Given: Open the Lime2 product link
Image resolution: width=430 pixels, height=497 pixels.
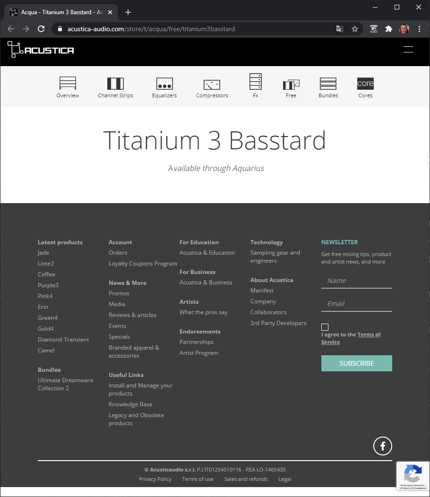Looking at the screenshot, I should pos(46,264).
